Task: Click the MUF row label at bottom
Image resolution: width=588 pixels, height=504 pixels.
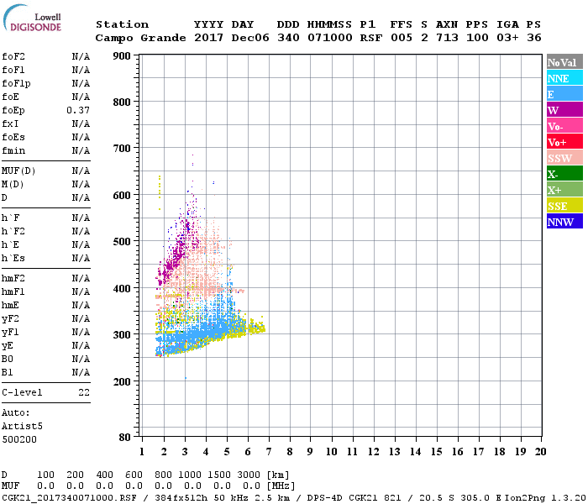Action: 10,486
